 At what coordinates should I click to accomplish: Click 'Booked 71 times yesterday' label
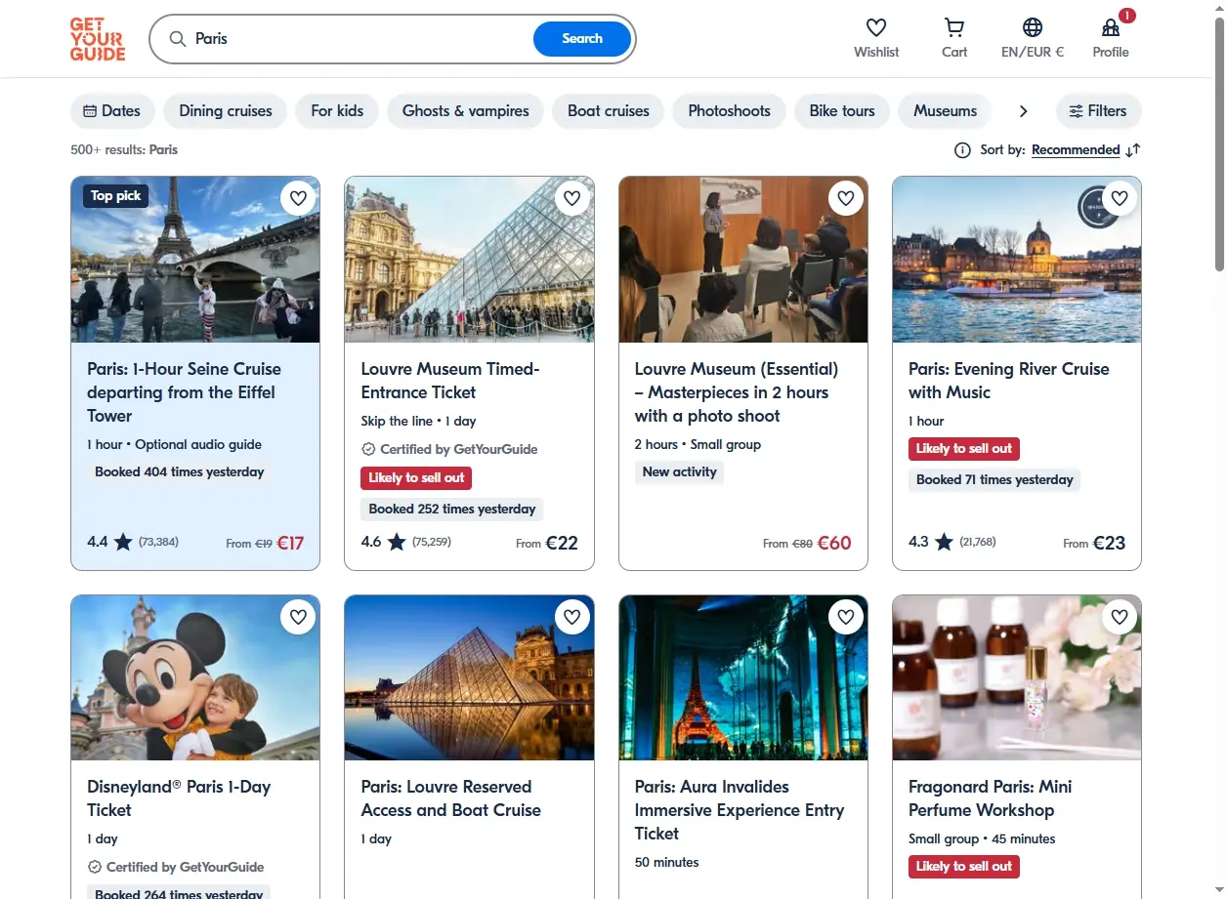(994, 480)
